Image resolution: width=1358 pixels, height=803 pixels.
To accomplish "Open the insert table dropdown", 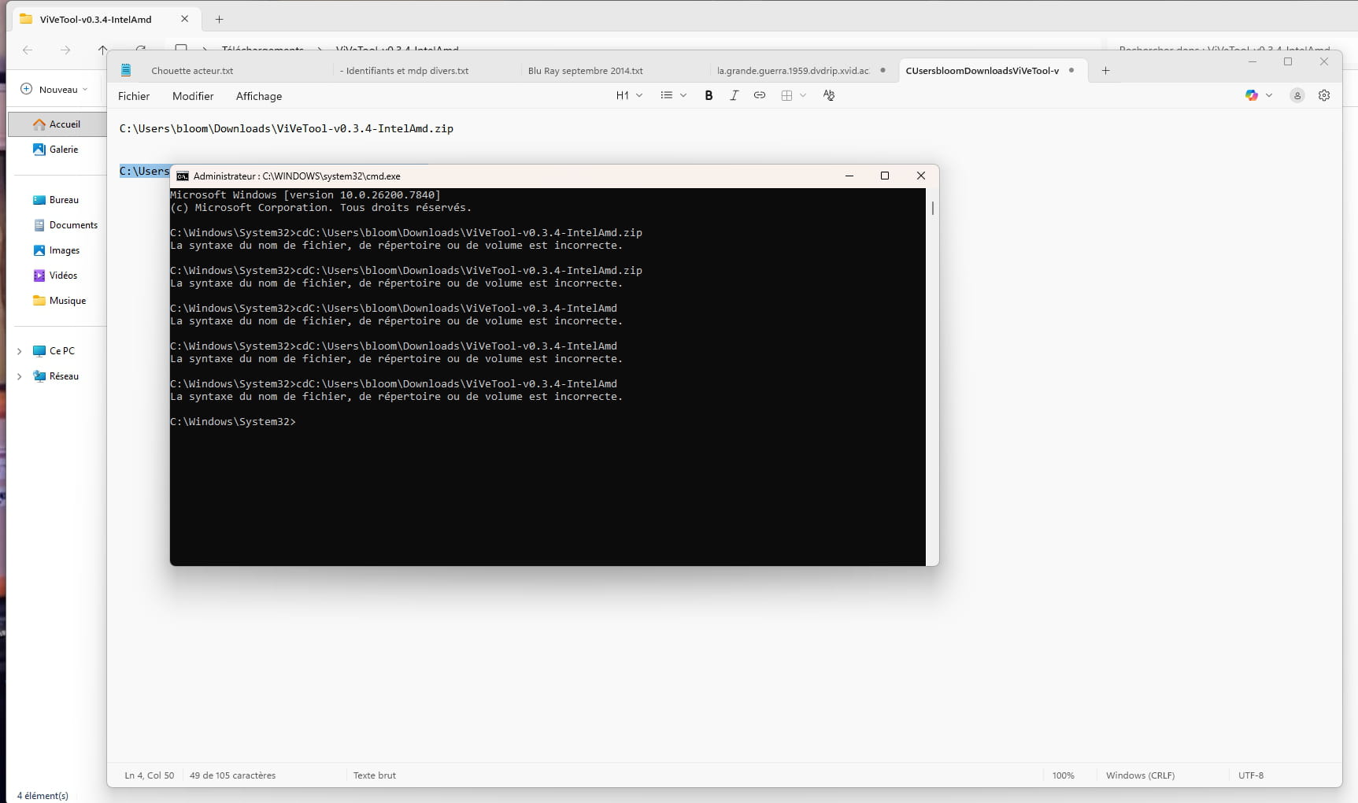I will click(794, 95).
